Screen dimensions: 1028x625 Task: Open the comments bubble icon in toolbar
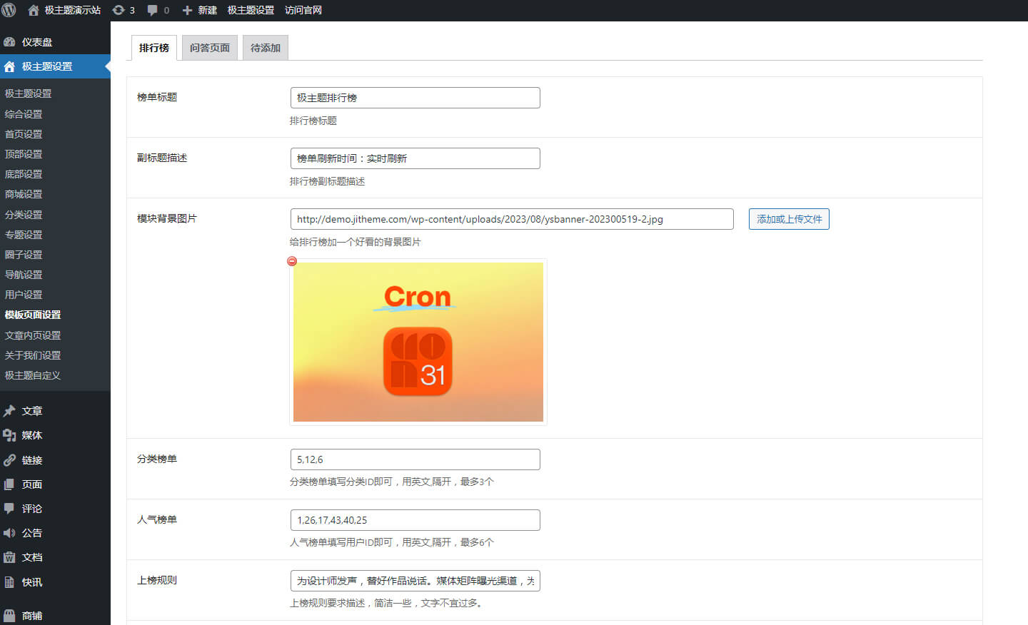(152, 10)
